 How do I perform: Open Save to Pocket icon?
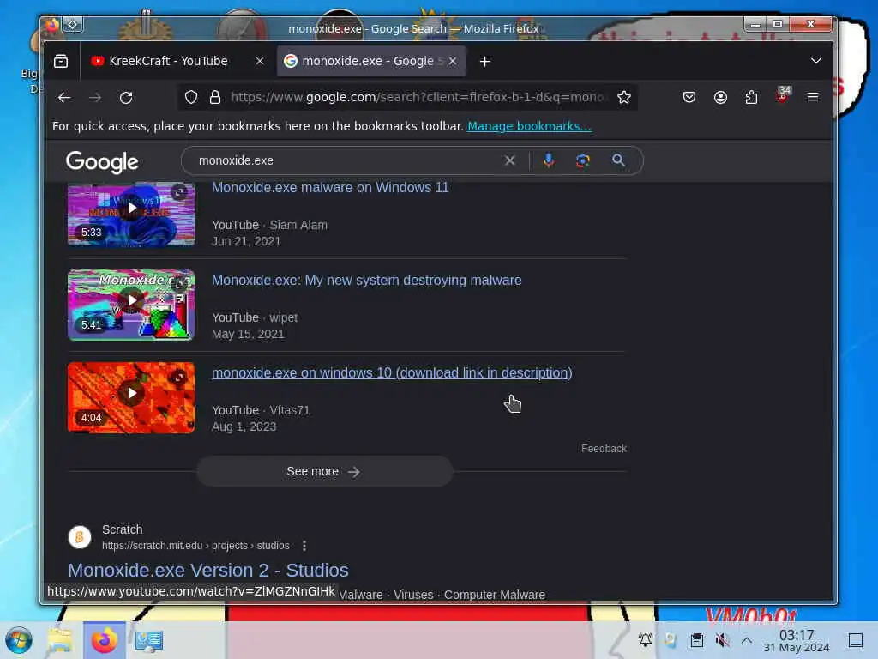(x=689, y=98)
